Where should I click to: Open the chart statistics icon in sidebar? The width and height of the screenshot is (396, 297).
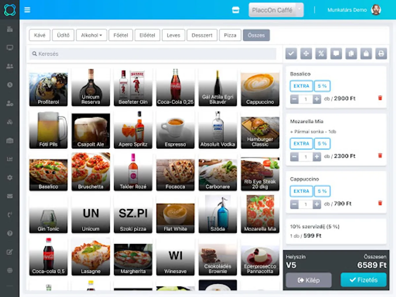coord(10,159)
